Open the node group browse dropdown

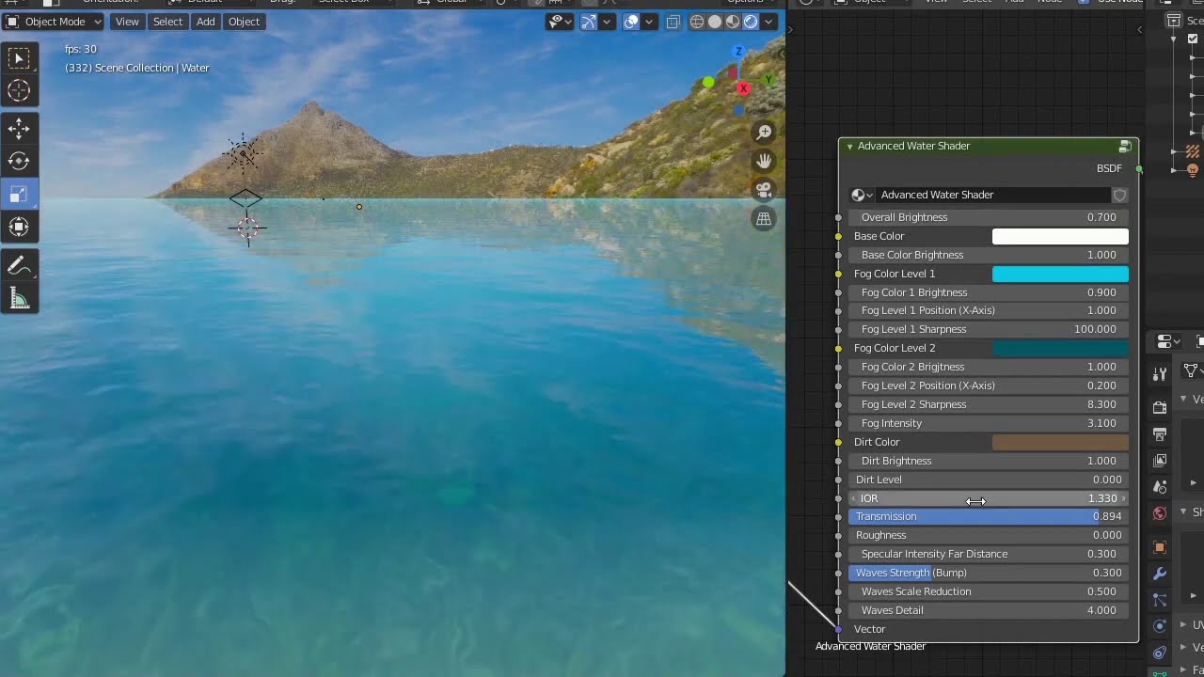click(862, 195)
